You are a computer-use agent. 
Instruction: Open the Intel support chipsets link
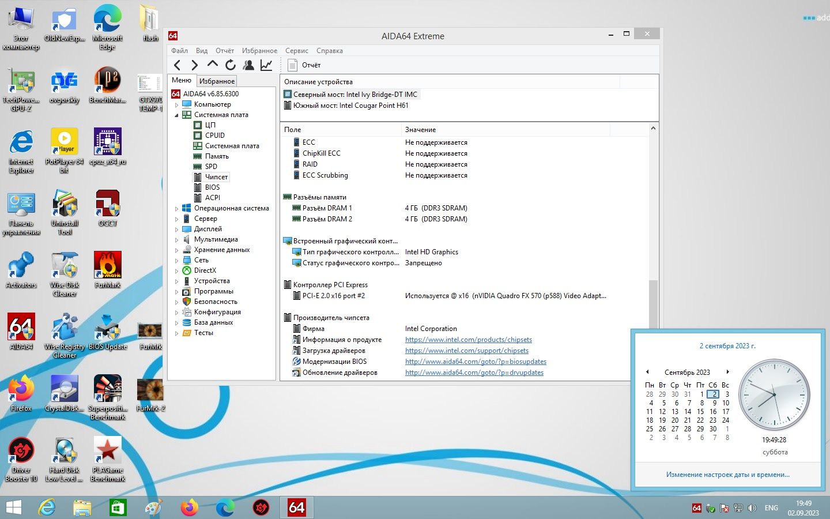(x=467, y=351)
